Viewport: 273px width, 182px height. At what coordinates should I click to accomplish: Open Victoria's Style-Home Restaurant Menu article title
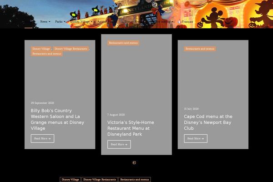point(131,128)
